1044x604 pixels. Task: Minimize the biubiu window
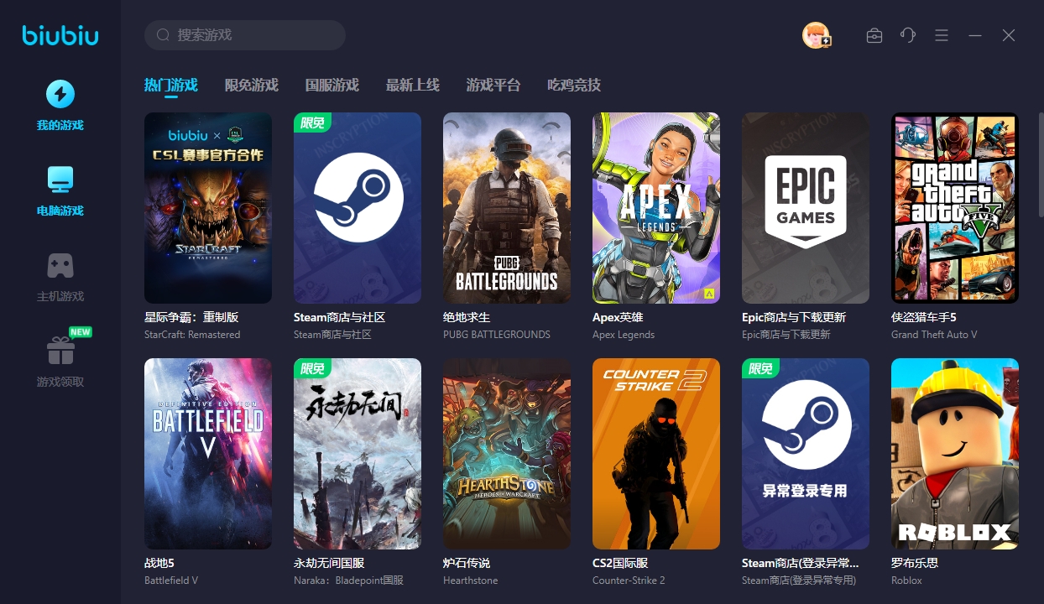tap(975, 35)
